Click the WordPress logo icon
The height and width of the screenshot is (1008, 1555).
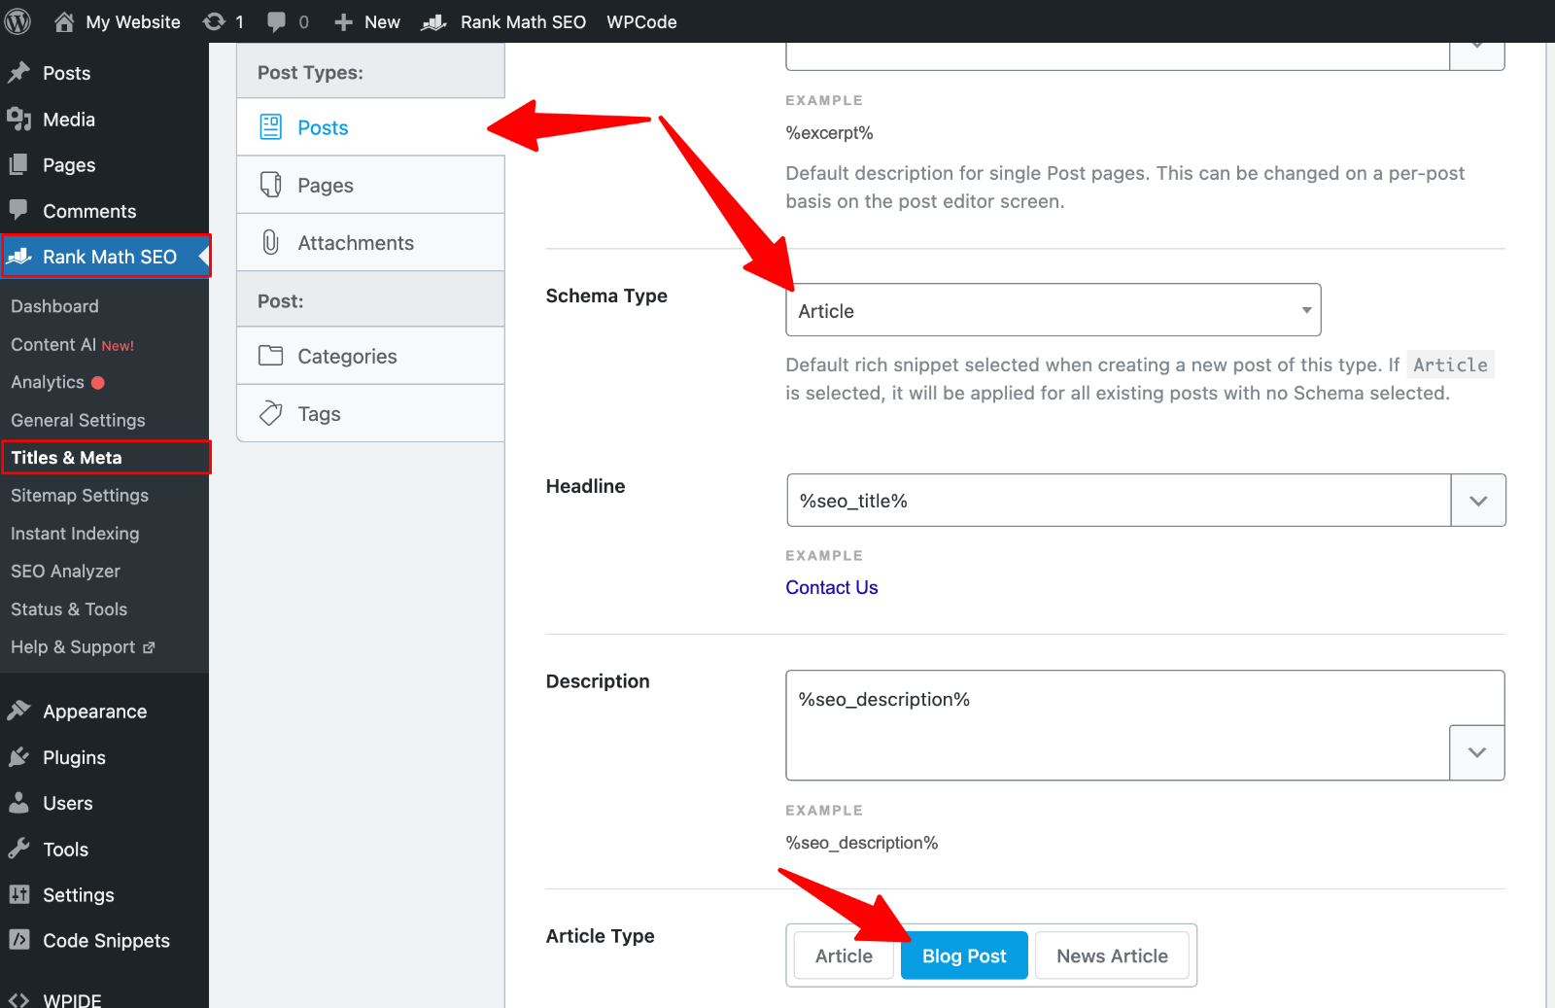coord(18,21)
